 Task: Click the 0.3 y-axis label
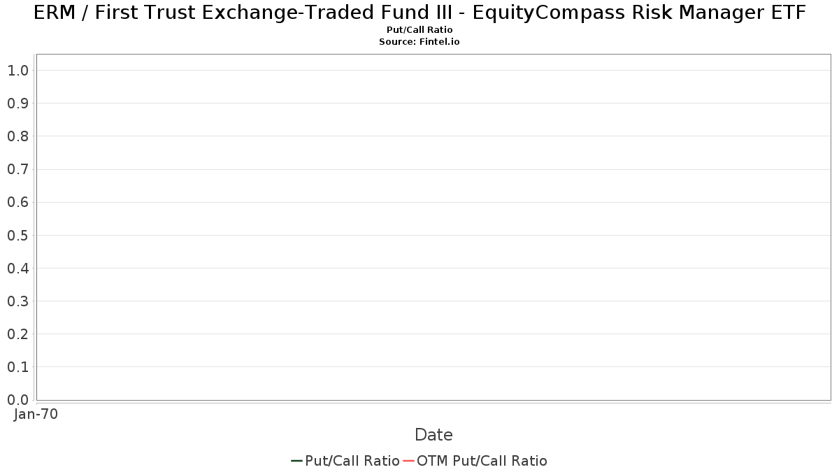[18, 301]
